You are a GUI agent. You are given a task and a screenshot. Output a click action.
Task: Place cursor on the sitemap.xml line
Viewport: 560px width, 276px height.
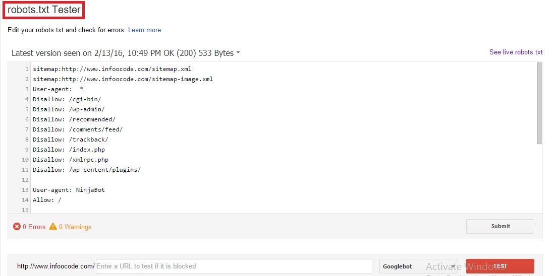(x=112, y=69)
